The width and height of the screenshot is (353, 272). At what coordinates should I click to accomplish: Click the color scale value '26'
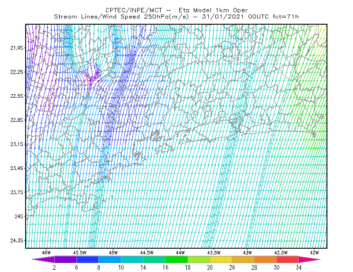pos(232,268)
